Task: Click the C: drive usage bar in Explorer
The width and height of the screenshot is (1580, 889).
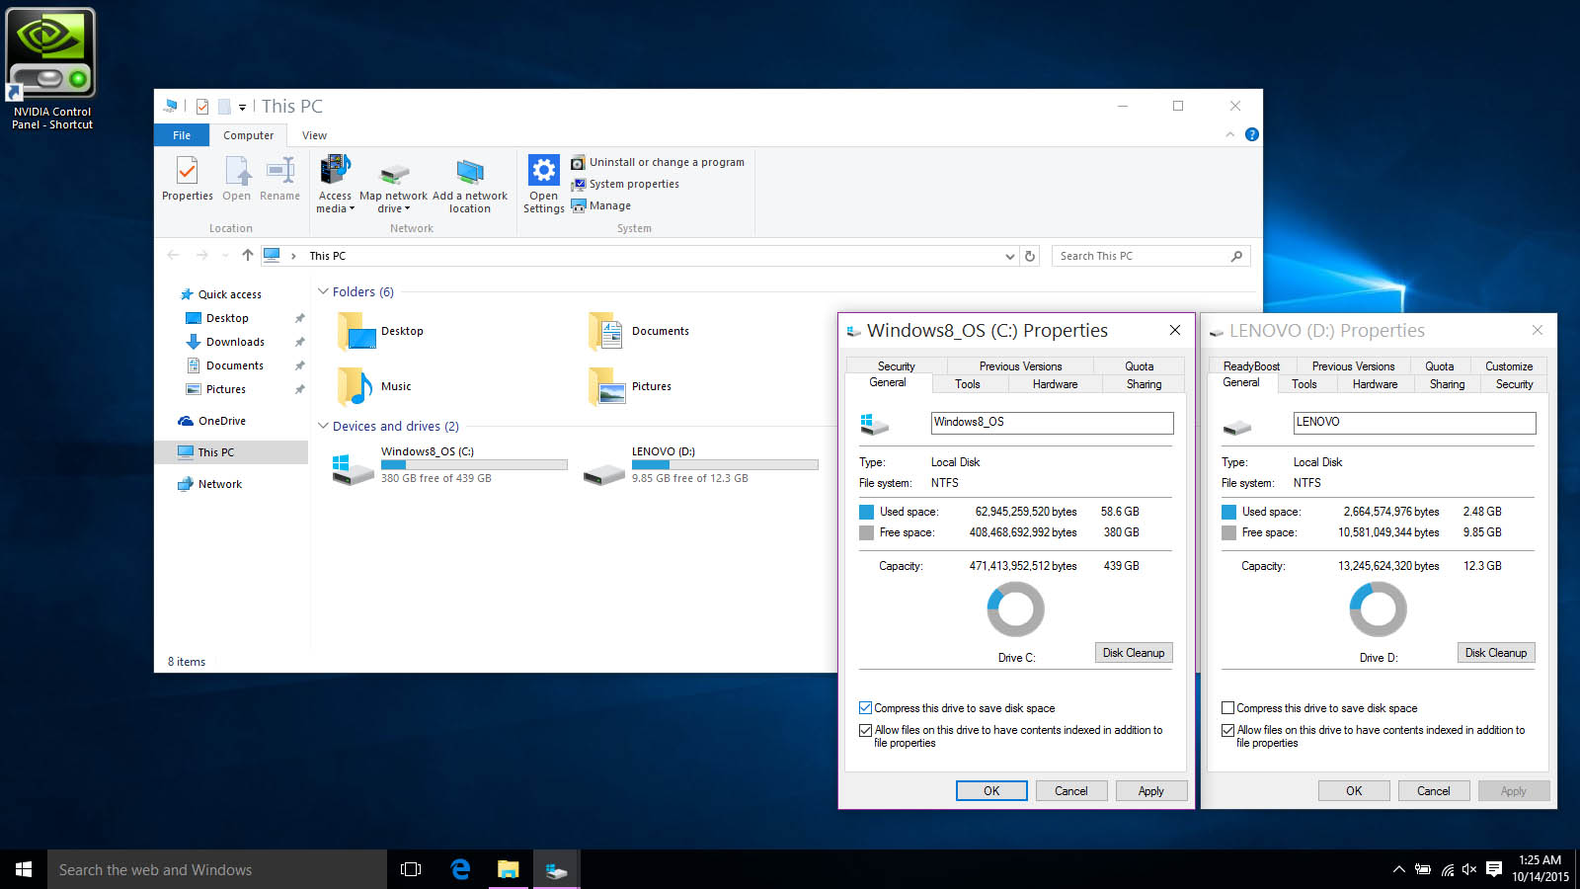Action: 474,464
